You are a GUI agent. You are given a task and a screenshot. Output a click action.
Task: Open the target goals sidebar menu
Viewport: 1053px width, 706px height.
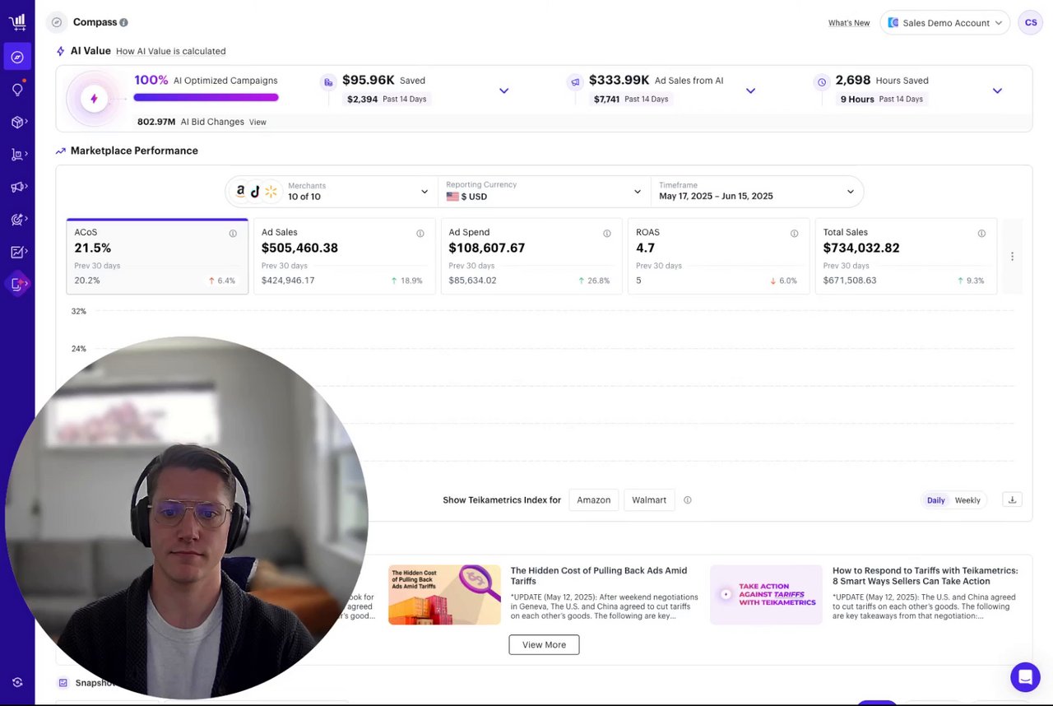(17, 220)
